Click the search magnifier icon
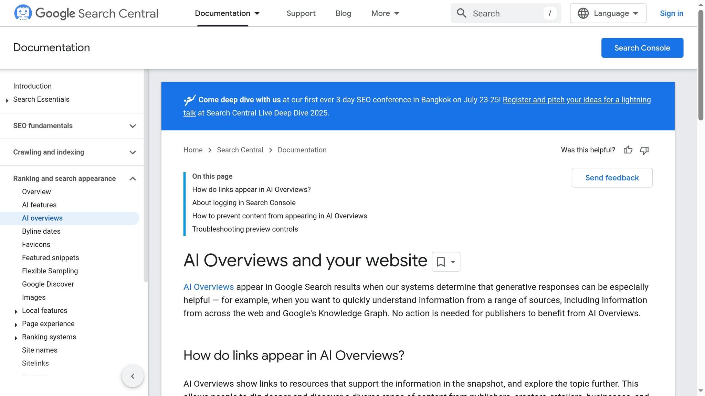Viewport: 705px width, 396px height. point(462,13)
